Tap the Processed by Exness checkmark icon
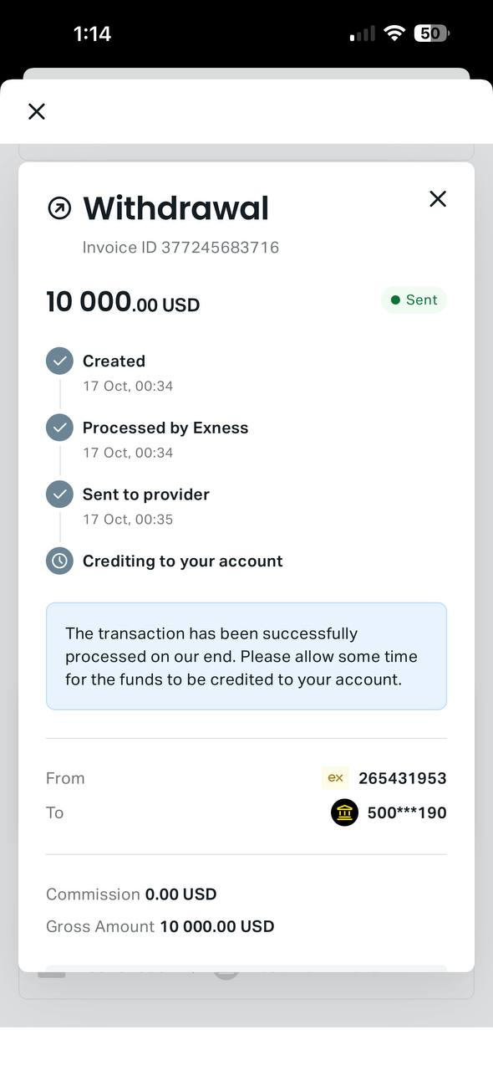Viewport: 493px width, 1071px height. coord(59,428)
